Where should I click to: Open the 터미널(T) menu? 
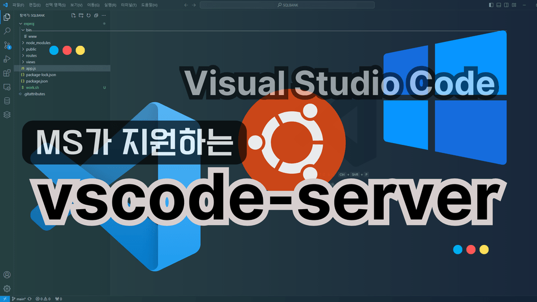(129, 5)
